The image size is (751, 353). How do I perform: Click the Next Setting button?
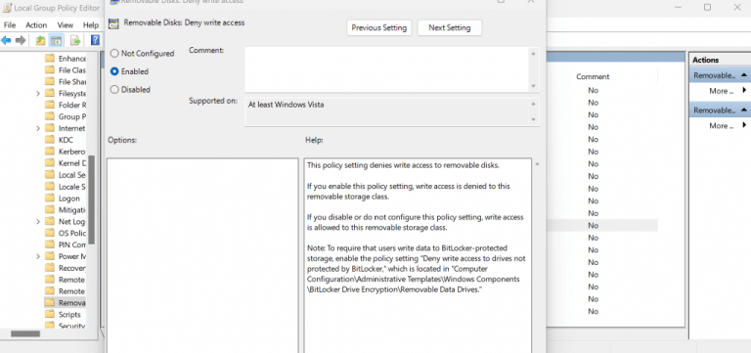point(449,27)
